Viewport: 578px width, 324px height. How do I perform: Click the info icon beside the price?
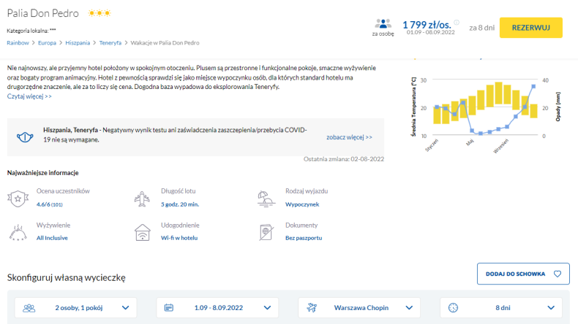457,23
